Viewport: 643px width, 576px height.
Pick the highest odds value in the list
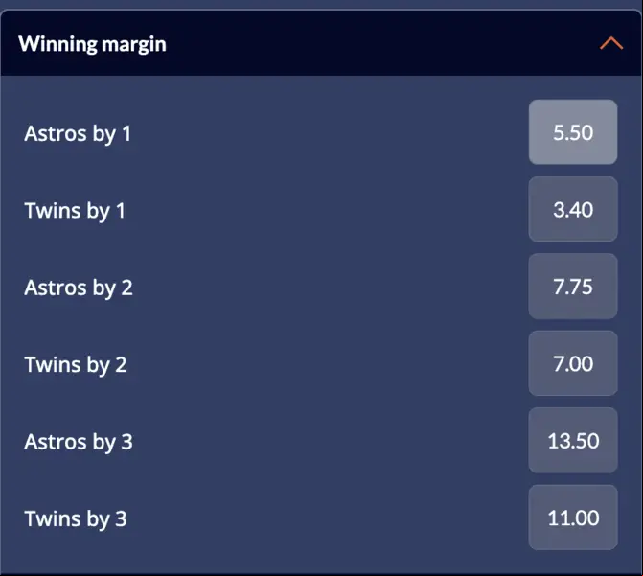573,441
